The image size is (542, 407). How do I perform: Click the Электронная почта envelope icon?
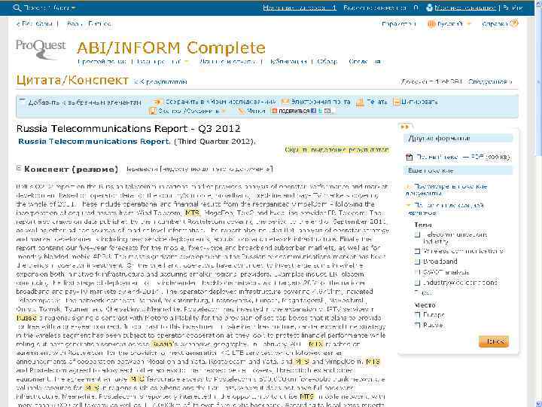point(285,102)
